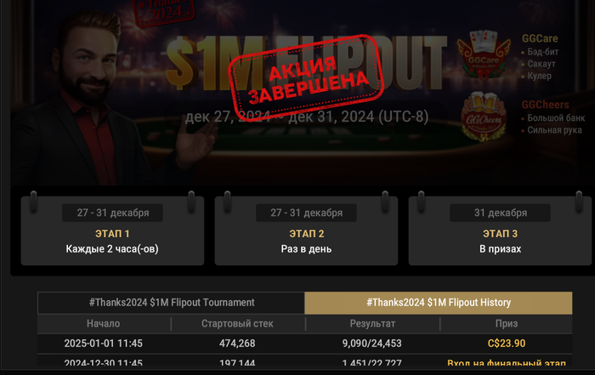Click the Вход на финальный этап prize text
The width and height of the screenshot is (595, 375).
point(507,363)
